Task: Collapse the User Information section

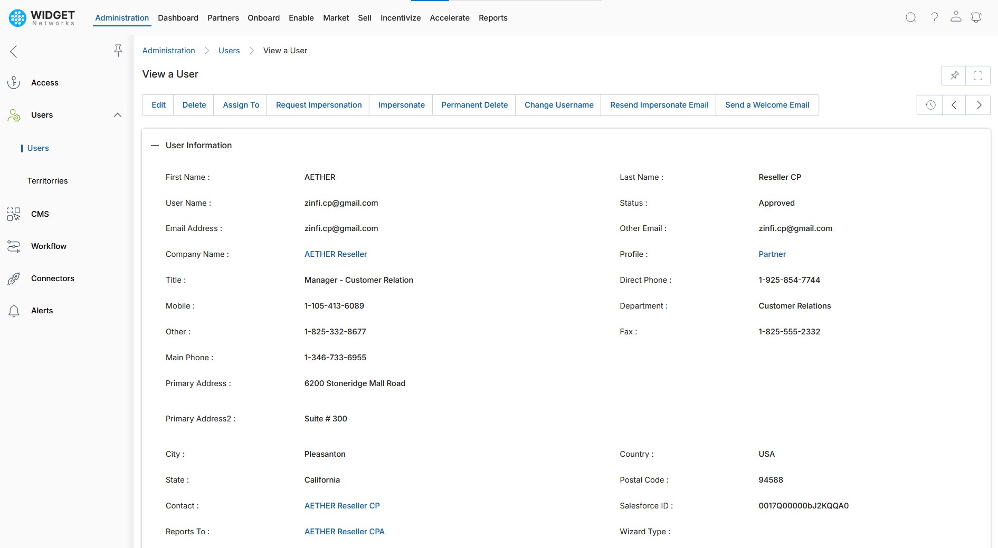Action: coord(155,146)
